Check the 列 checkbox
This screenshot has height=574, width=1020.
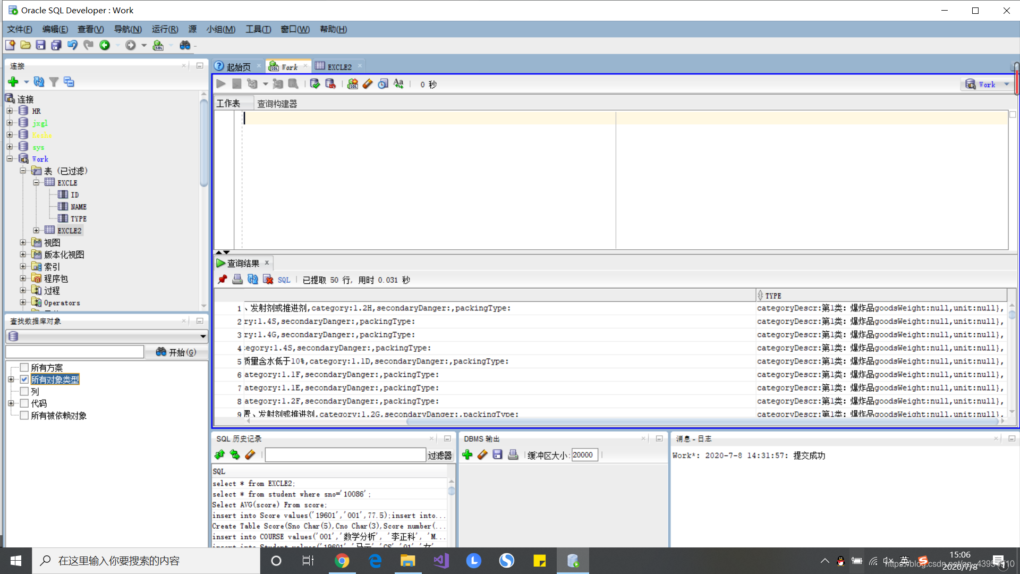pos(24,391)
